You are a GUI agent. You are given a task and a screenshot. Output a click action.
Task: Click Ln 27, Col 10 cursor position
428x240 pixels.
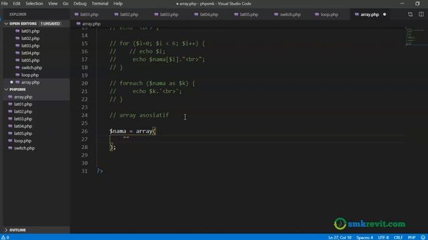[340, 237]
